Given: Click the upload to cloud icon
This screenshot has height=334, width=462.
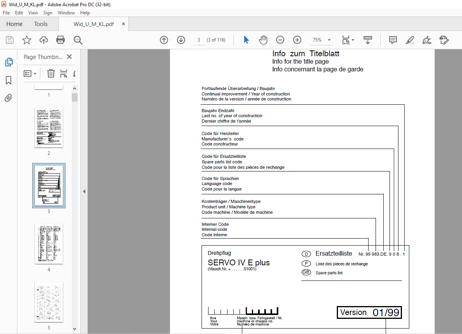Looking at the screenshot, I should pyautogui.click(x=44, y=40).
